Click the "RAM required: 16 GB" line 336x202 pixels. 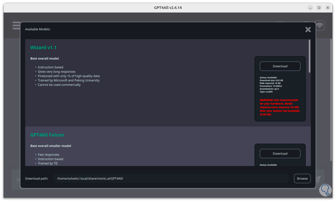point(270,83)
